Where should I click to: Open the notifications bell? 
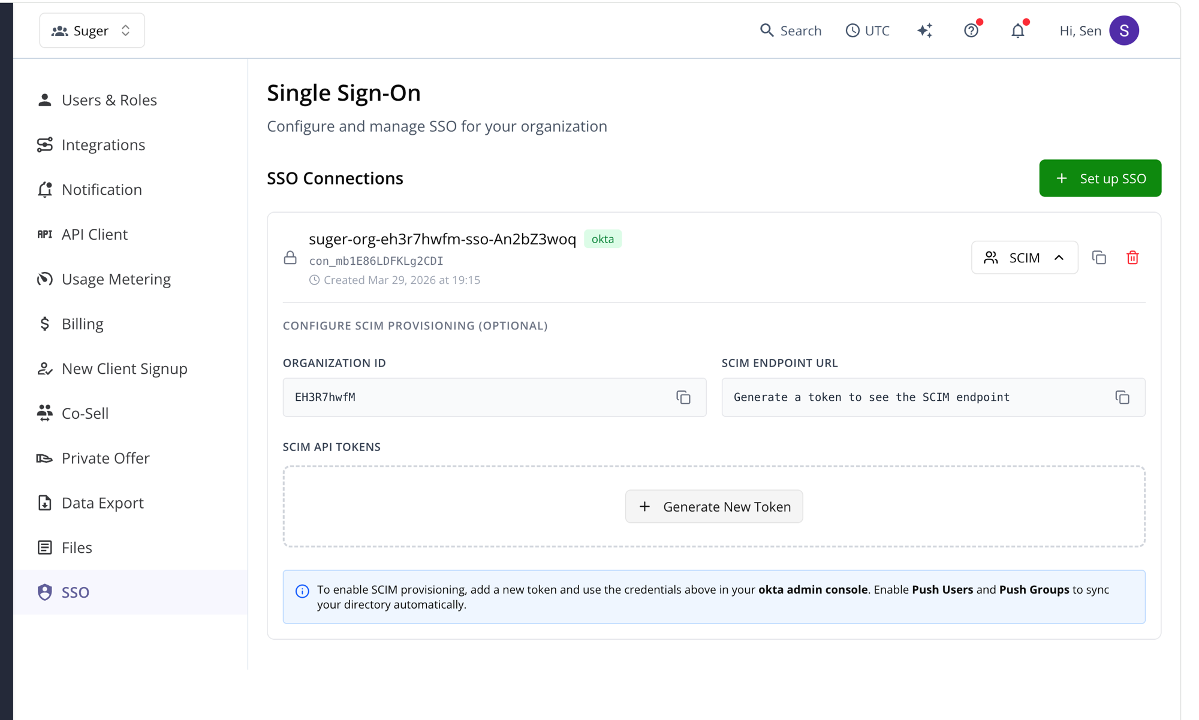[x=1017, y=31]
